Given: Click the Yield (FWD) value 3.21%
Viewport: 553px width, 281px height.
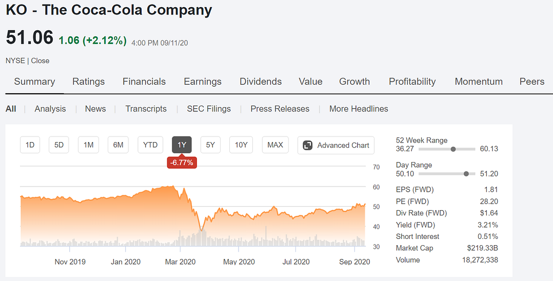Looking at the screenshot, I should tap(488, 225).
